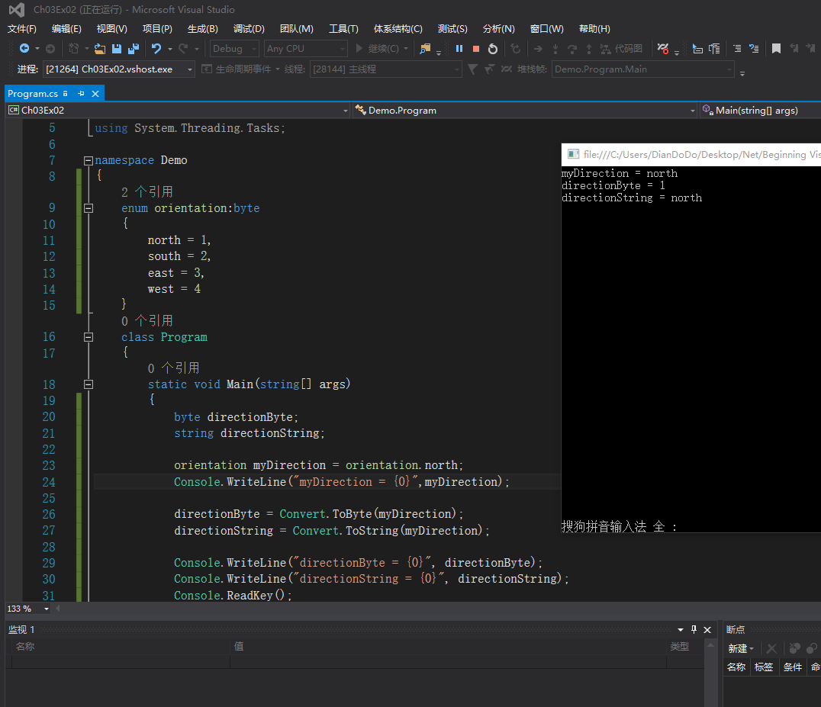821x707 pixels.
Task: Collapse the Main method code block
Action: click(89, 384)
